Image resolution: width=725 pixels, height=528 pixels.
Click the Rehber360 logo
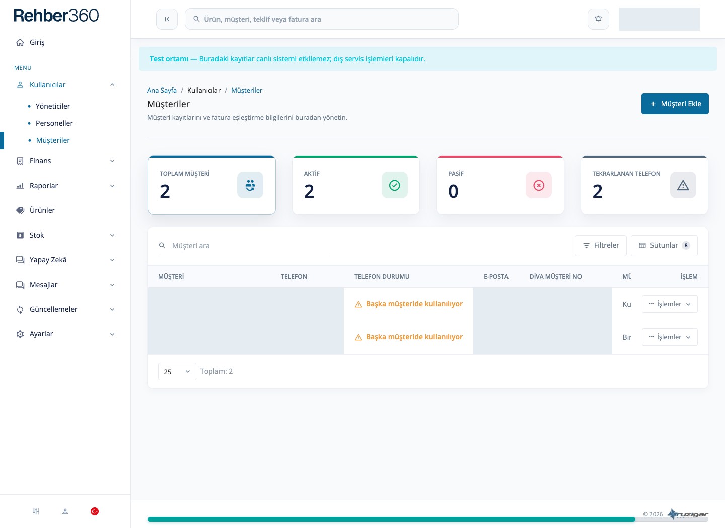point(56,16)
